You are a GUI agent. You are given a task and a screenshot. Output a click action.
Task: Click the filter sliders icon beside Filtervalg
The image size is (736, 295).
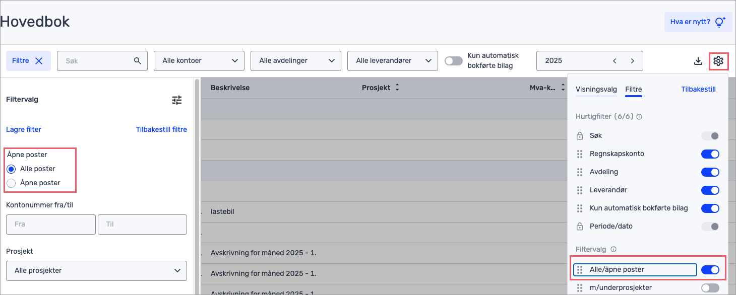pos(177,100)
